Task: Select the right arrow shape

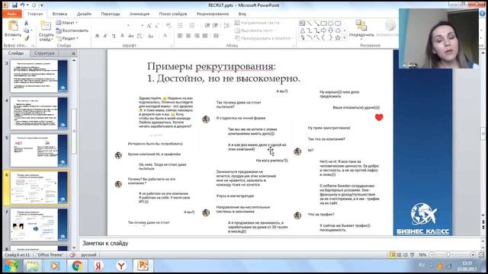Action: (x=323, y=30)
